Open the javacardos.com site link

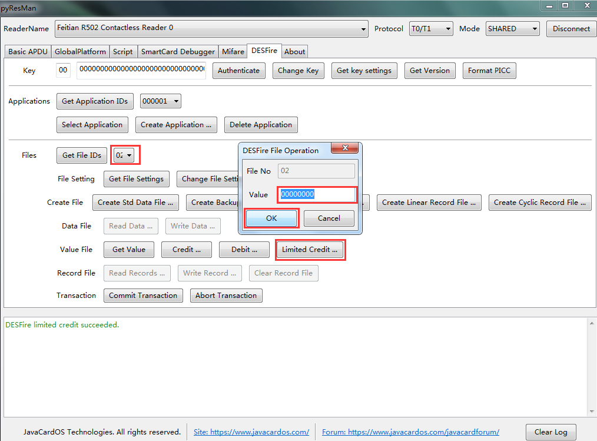(x=251, y=432)
